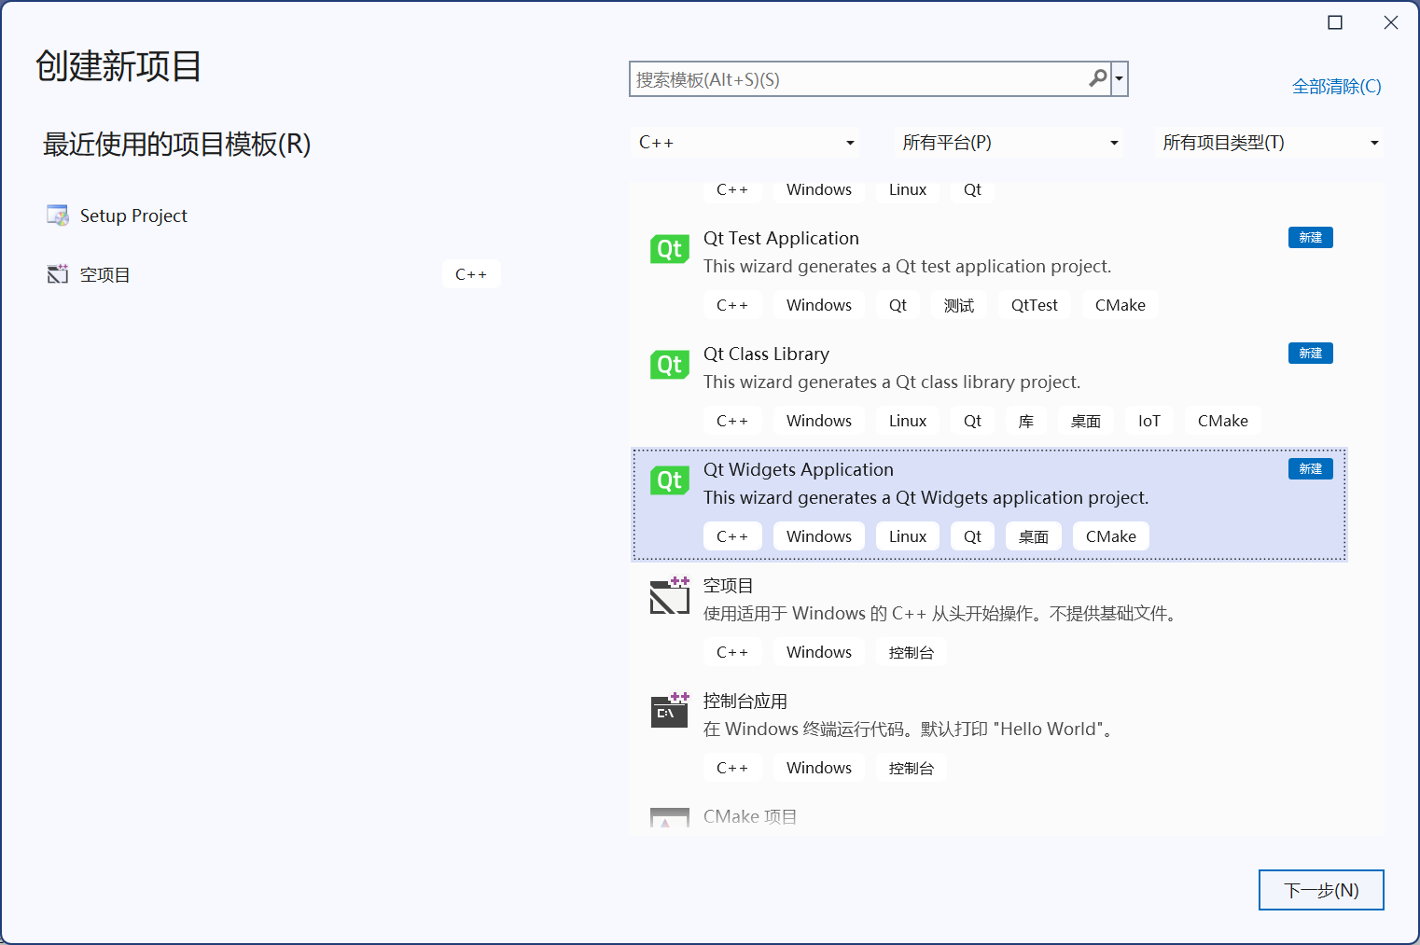1420x945 pixels.
Task: Click the CMake tag under Qt Widgets Application
Action: click(1111, 536)
